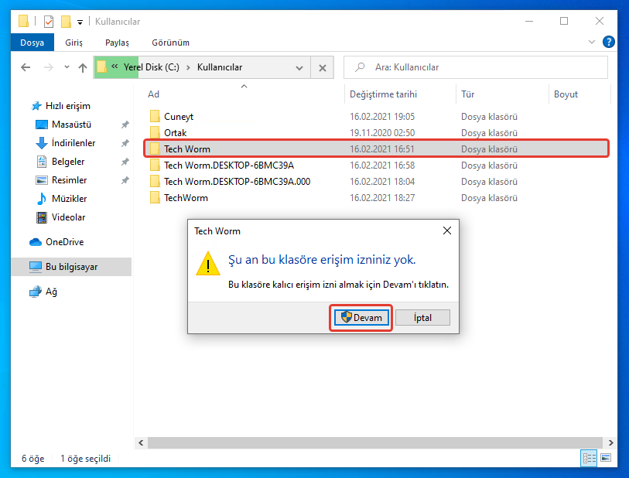The image size is (629, 478).
Task: Click the up-arrow parent folder icon
Action: tap(82, 68)
